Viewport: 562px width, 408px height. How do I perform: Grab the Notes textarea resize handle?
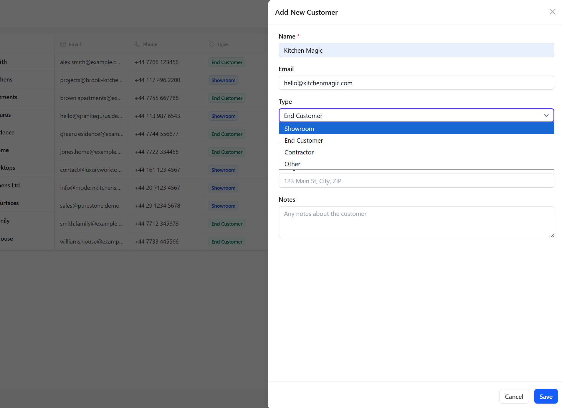coord(552,236)
